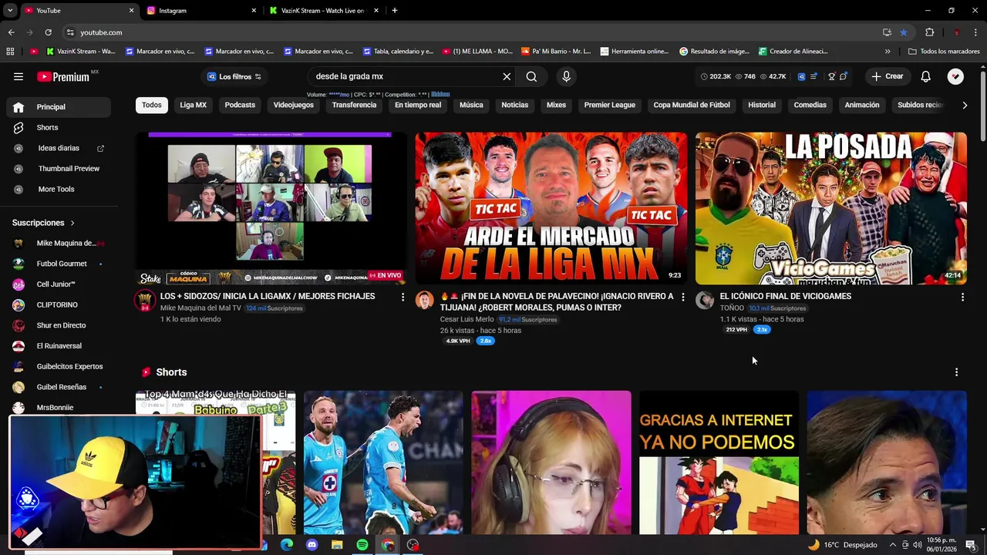Open Cruz Azul players Short

383,462
